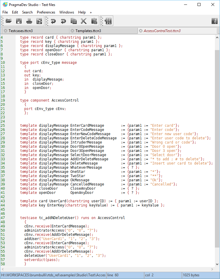The width and height of the screenshot is (220, 279).
Task: Click the Print toolbar icon
Action: [29, 21]
